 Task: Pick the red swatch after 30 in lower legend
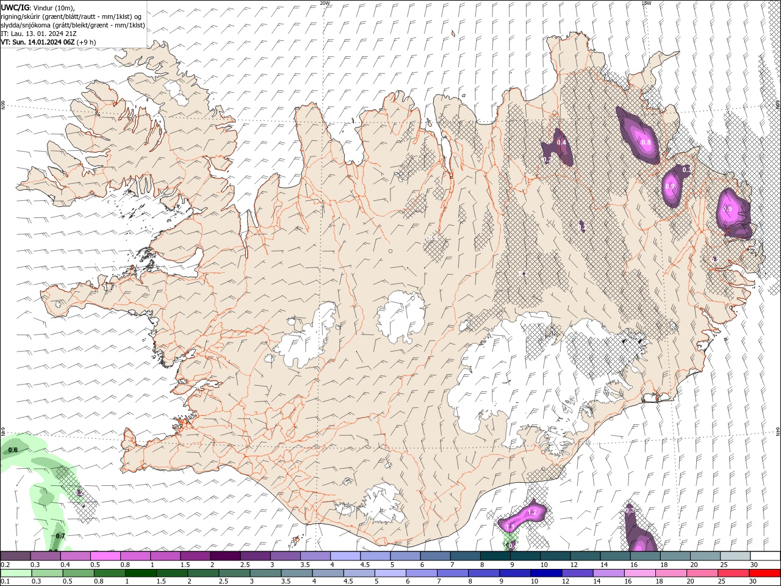[765, 573]
